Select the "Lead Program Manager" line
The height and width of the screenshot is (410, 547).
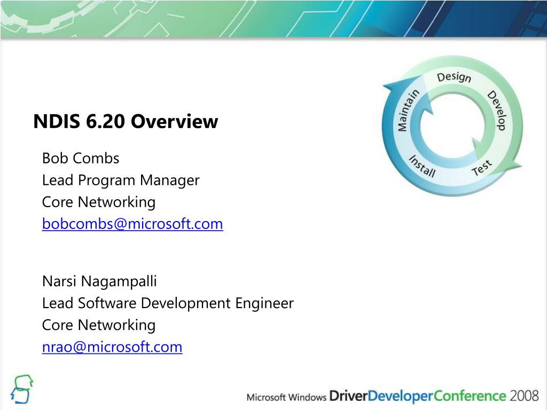121,180
